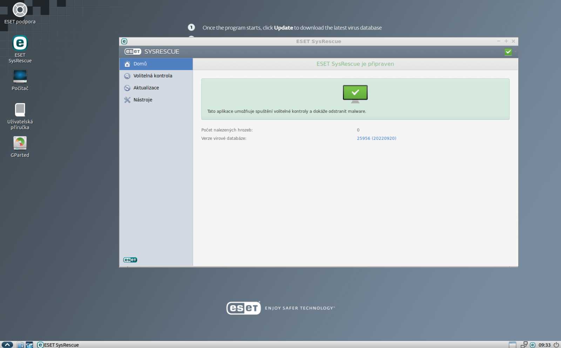This screenshot has height=348, width=561.
Task: Click ESET tray icon in taskbar
Action: [x=533, y=345]
